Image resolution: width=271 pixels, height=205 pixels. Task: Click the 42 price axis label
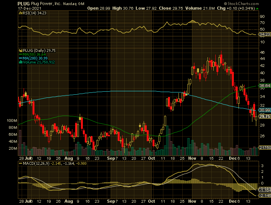pyautogui.click(x=262, y=66)
